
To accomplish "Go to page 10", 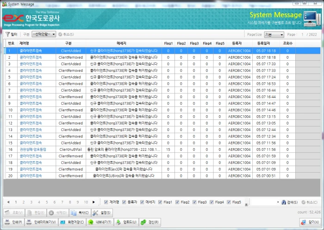I will click(86, 202).
